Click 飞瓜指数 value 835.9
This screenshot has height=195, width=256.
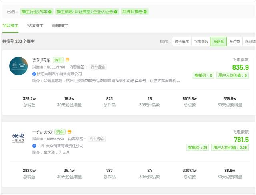(240, 67)
